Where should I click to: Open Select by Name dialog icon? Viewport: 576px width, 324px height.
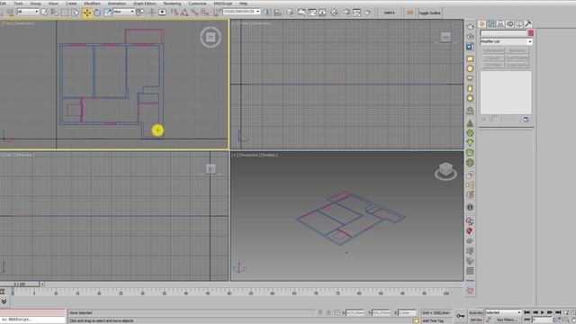[x=54, y=13]
